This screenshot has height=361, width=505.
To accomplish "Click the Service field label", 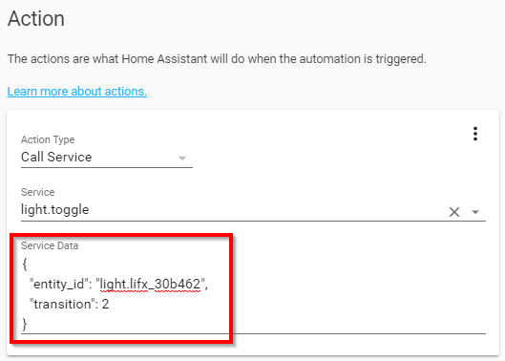I will point(37,192).
